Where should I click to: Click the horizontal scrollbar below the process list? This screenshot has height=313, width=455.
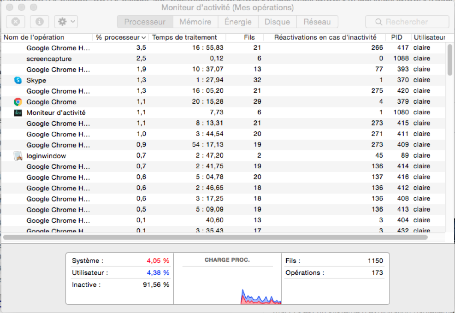(x=215, y=237)
